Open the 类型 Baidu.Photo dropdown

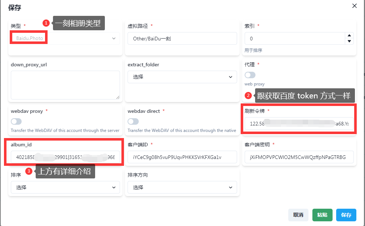click(65, 38)
